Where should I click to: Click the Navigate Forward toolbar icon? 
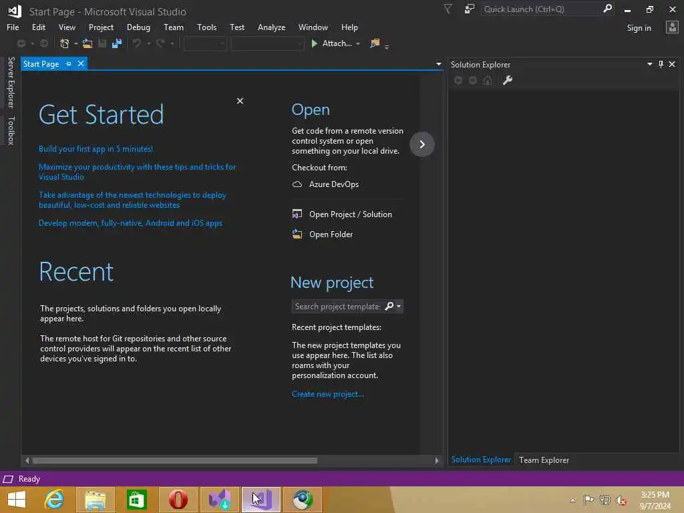(x=44, y=43)
